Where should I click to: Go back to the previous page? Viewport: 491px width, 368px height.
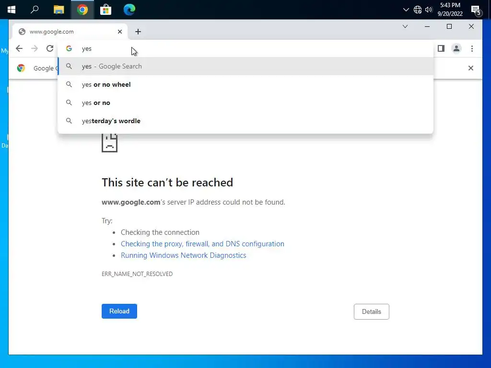tap(19, 48)
